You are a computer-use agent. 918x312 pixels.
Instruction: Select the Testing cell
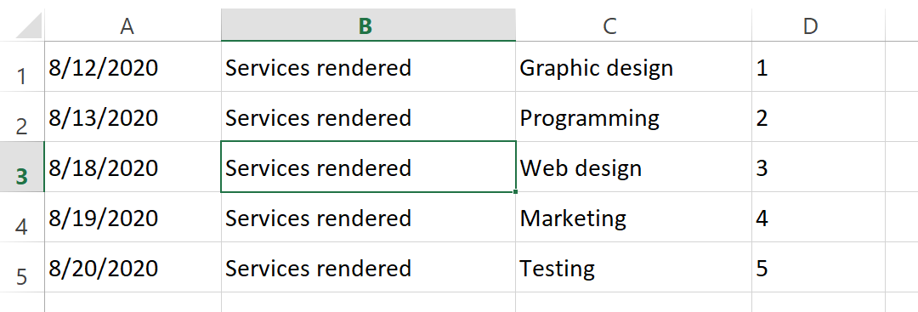pos(633,268)
